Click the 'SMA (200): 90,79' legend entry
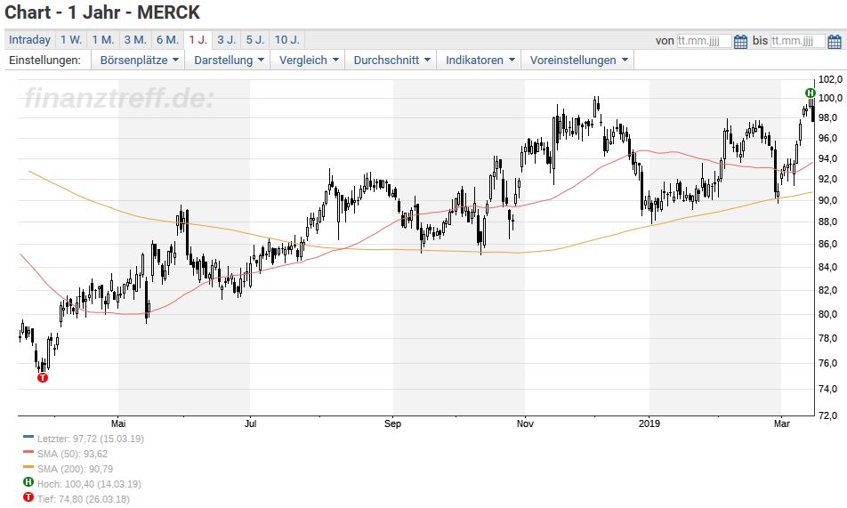Image resolution: width=847 pixels, height=508 pixels. [75, 469]
